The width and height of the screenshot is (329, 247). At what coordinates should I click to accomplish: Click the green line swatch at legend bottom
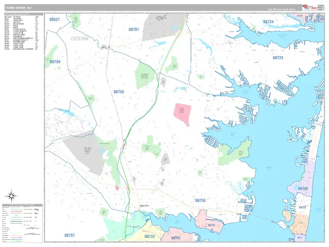point(16,241)
